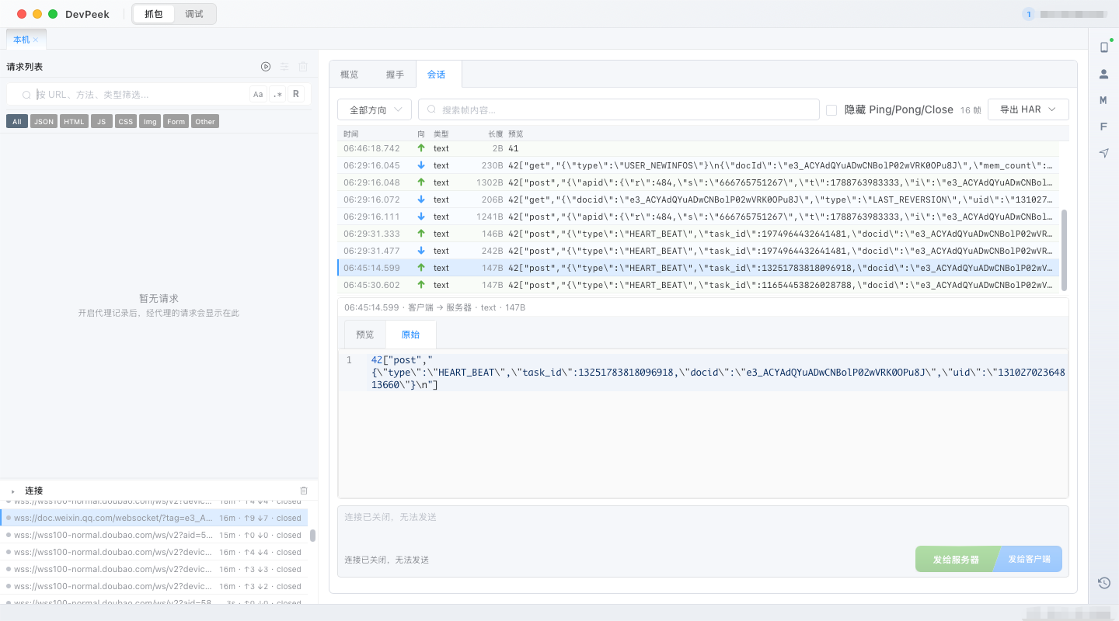This screenshot has height=621, width=1119.
Task: Switch to 调试 mode tab
Action: click(x=194, y=14)
